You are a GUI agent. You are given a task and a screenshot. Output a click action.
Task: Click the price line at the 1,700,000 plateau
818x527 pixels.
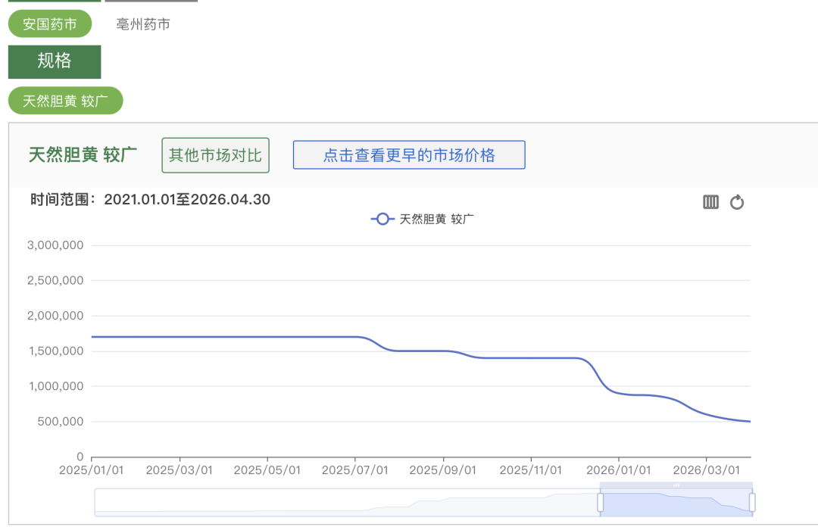click(x=227, y=337)
